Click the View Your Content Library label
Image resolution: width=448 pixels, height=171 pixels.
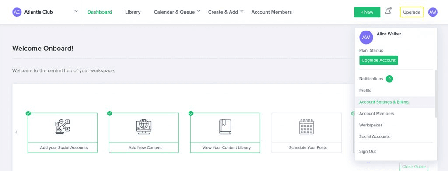[226, 147]
